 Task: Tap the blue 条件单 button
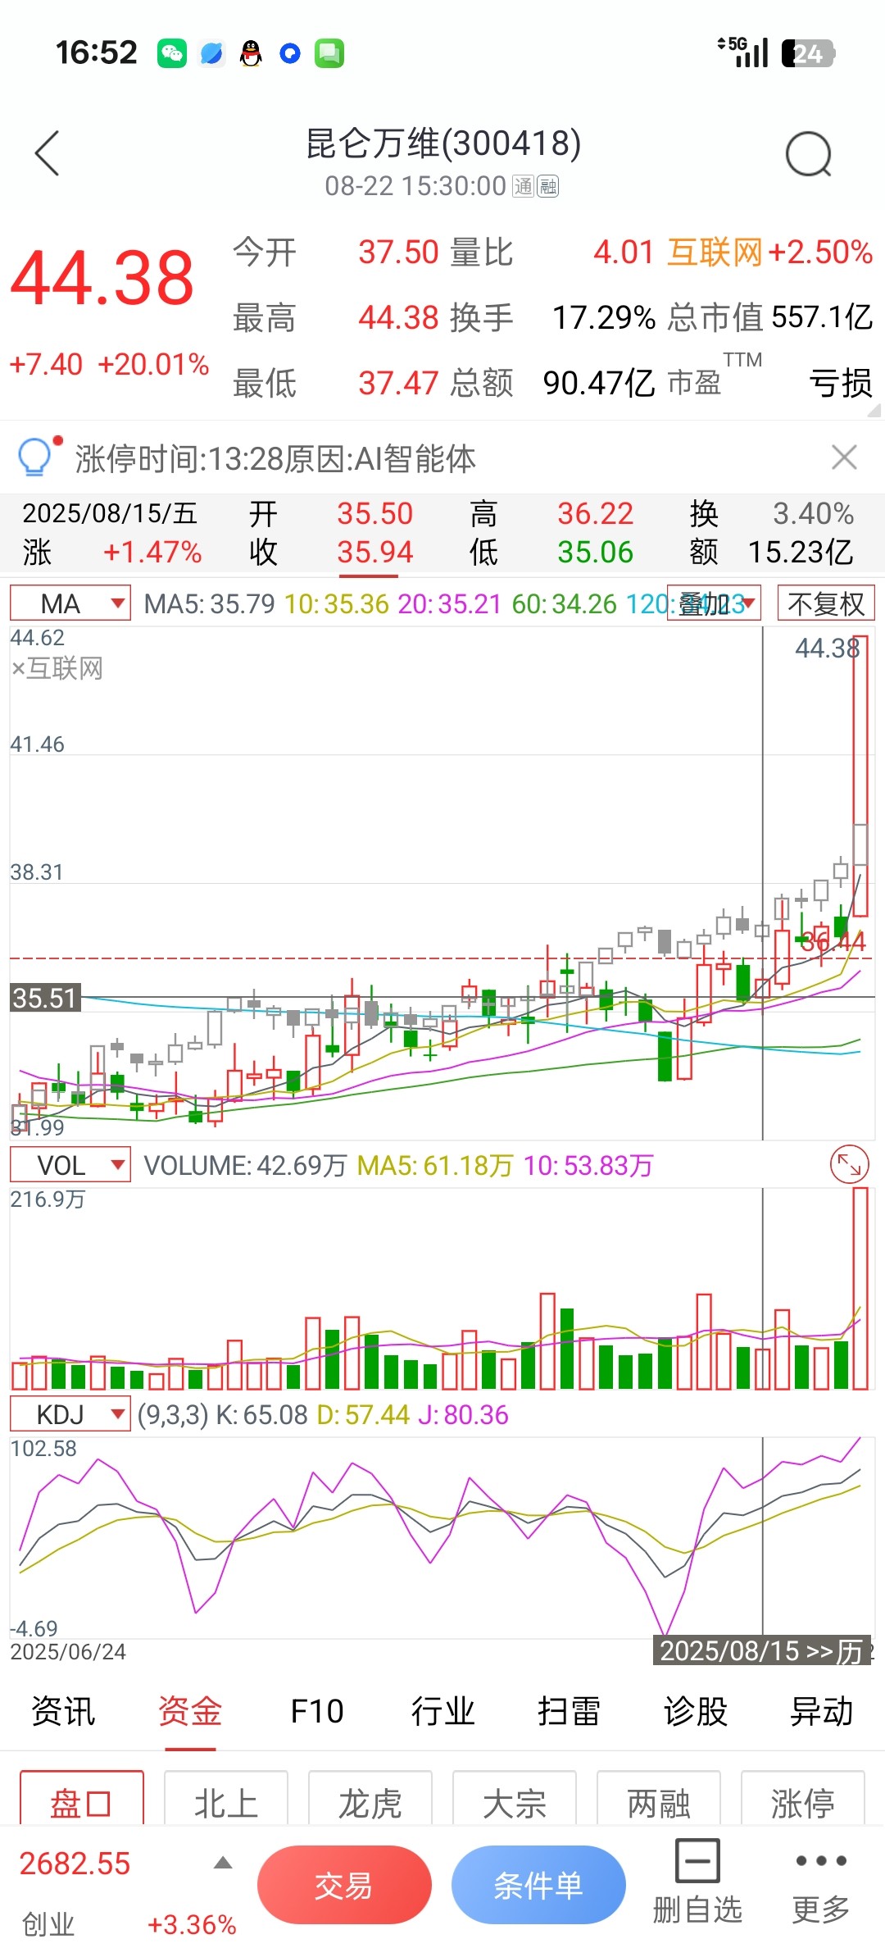point(538,1885)
